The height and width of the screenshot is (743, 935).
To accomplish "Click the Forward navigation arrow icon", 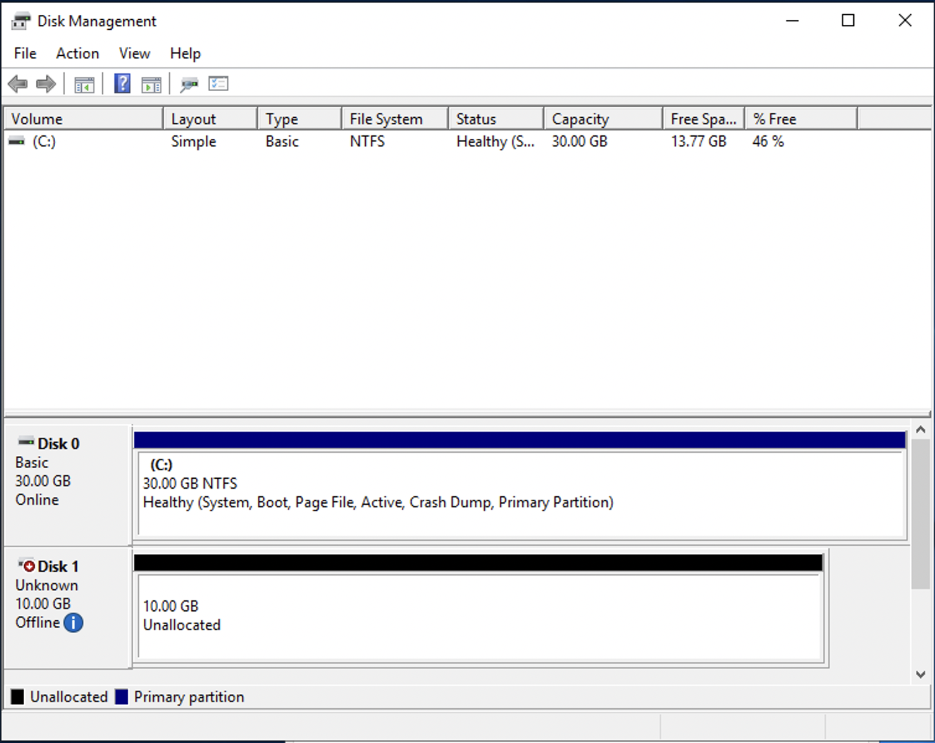I will (x=45, y=84).
